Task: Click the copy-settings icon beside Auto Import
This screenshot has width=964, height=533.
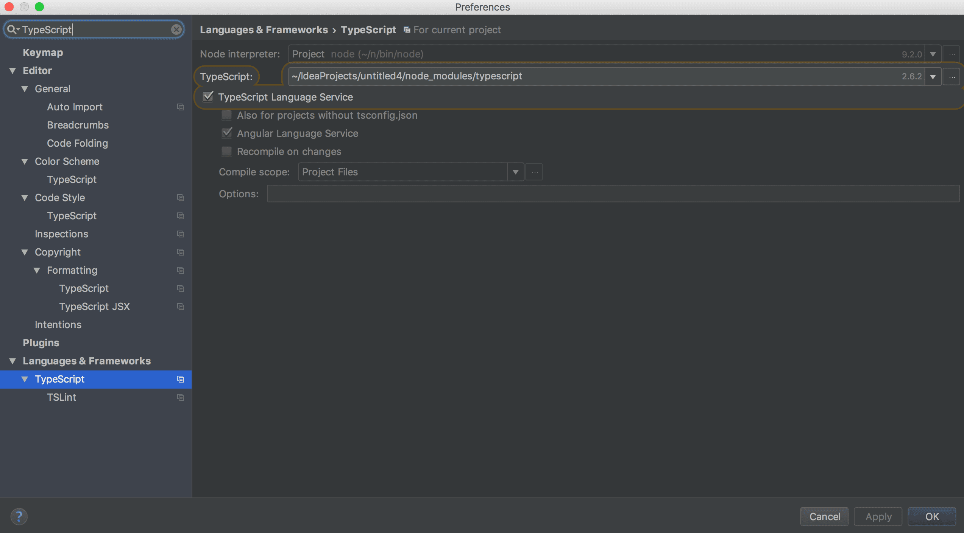Action: (x=181, y=107)
